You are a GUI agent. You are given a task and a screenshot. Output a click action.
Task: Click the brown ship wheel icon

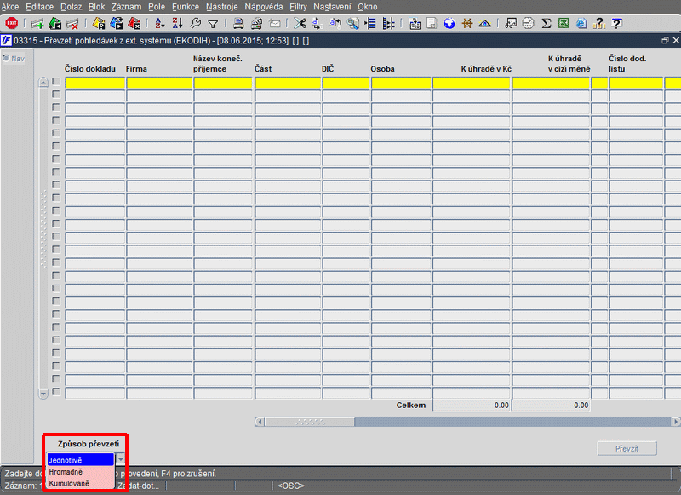[x=467, y=24]
